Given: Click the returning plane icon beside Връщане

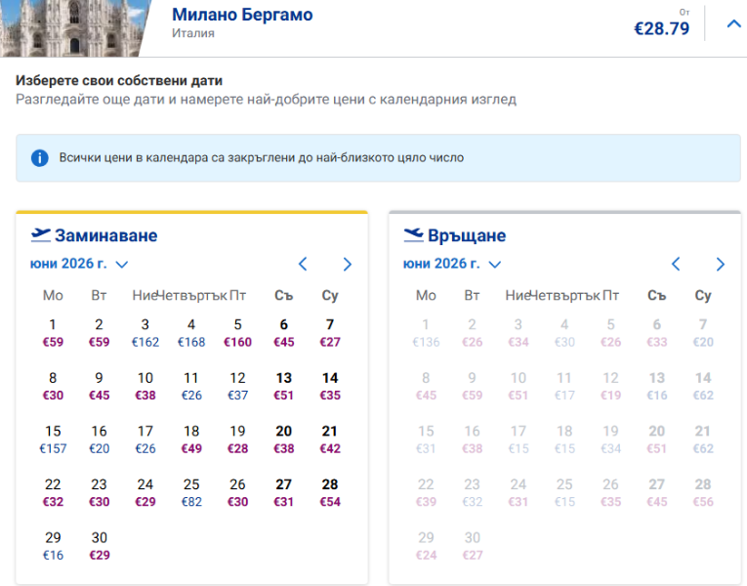Looking at the screenshot, I should click(413, 234).
